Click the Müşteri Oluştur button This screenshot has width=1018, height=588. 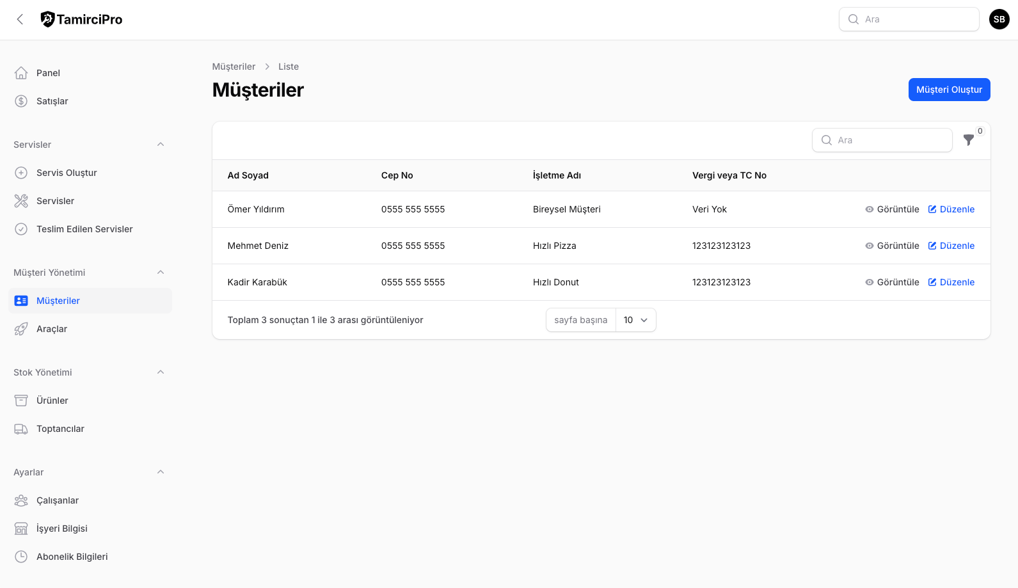point(949,90)
